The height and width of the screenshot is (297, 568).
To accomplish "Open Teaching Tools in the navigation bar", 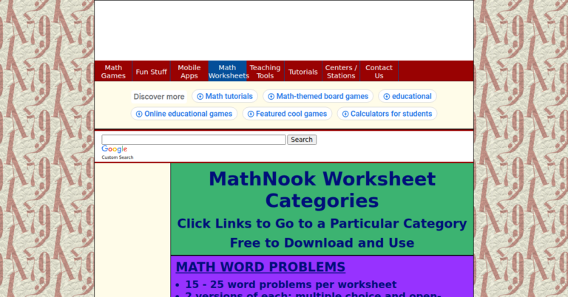I will [266, 71].
